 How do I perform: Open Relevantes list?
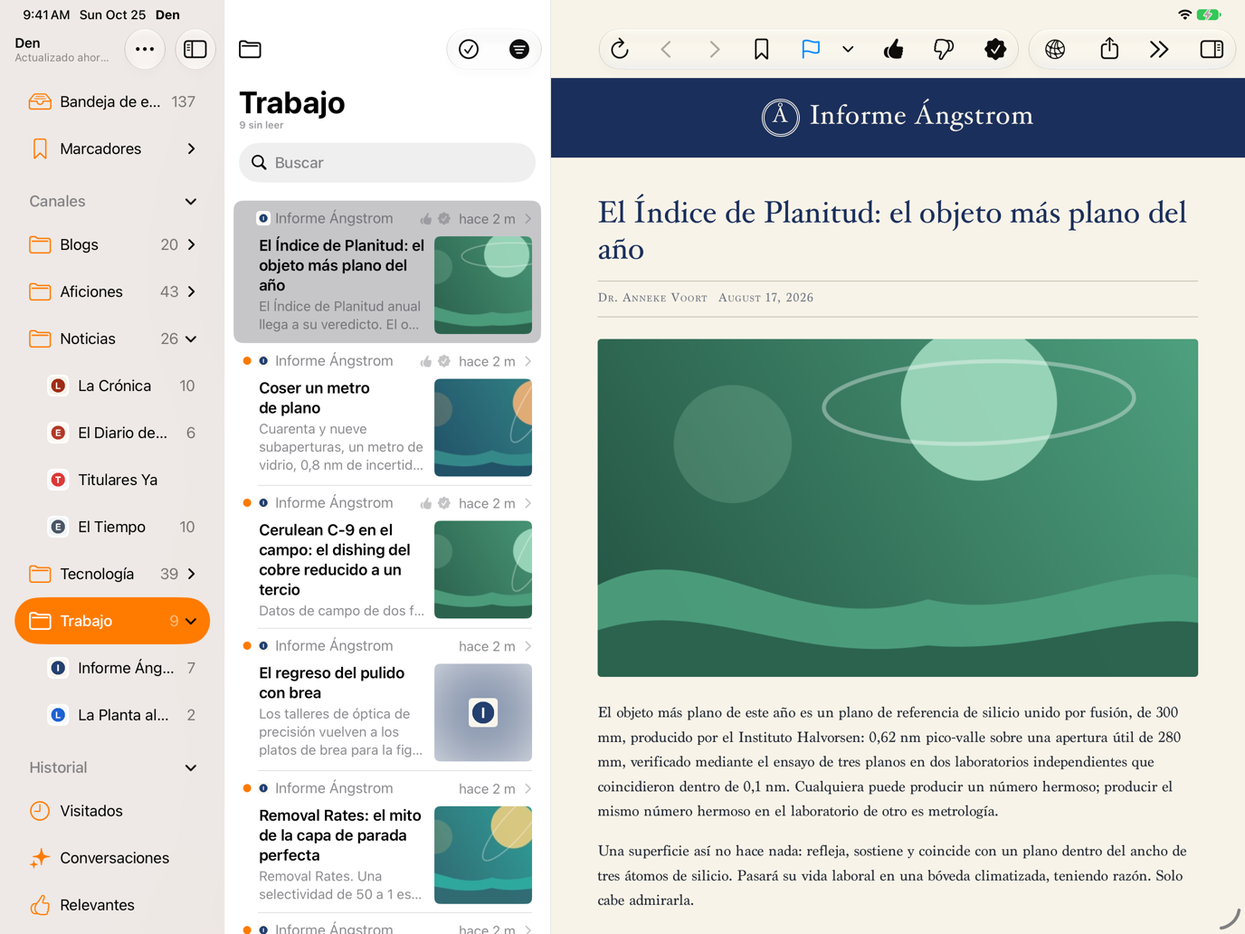tap(112, 905)
